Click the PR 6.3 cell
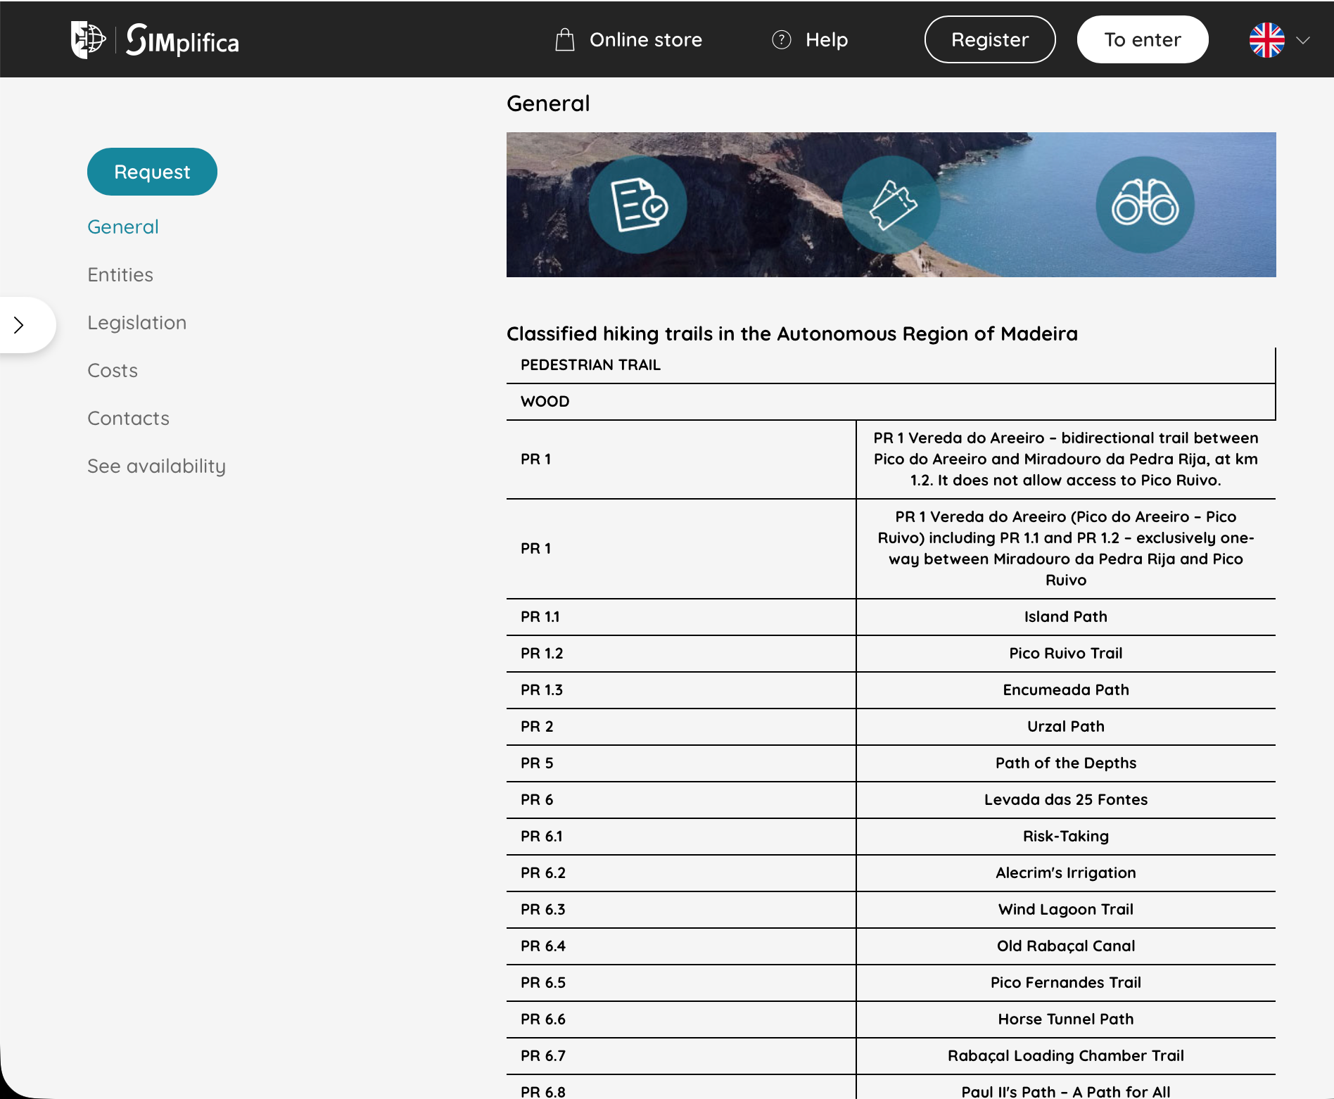Image resolution: width=1334 pixels, height=1099 pixels. coord(681,910)
